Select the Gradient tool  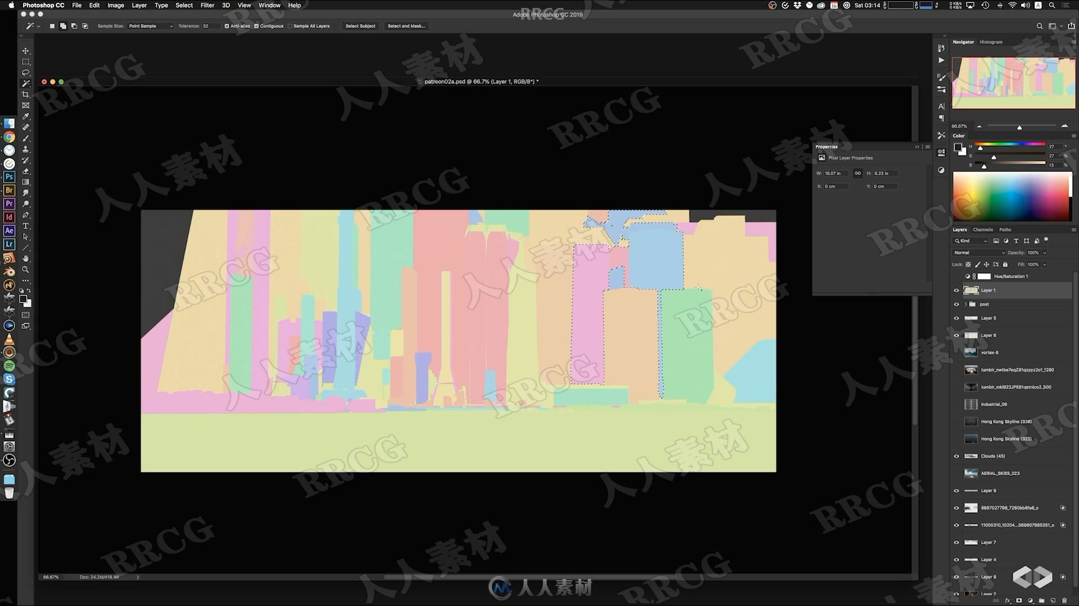click(x=26, y=182)
